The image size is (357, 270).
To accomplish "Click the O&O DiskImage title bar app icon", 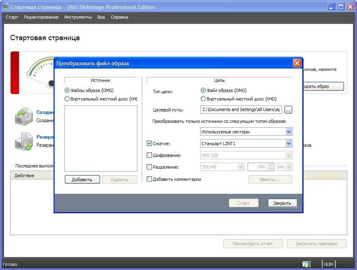I will 6,6.
